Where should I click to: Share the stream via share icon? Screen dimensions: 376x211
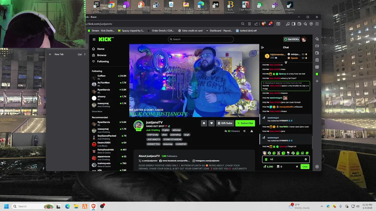click(244, 131)
